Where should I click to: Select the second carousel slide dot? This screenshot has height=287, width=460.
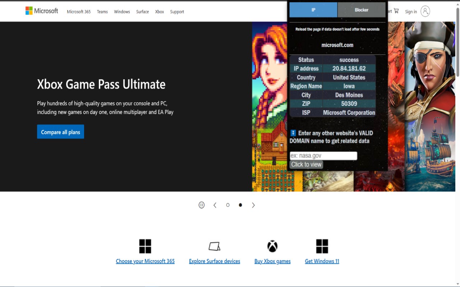[x=240, y=205]
